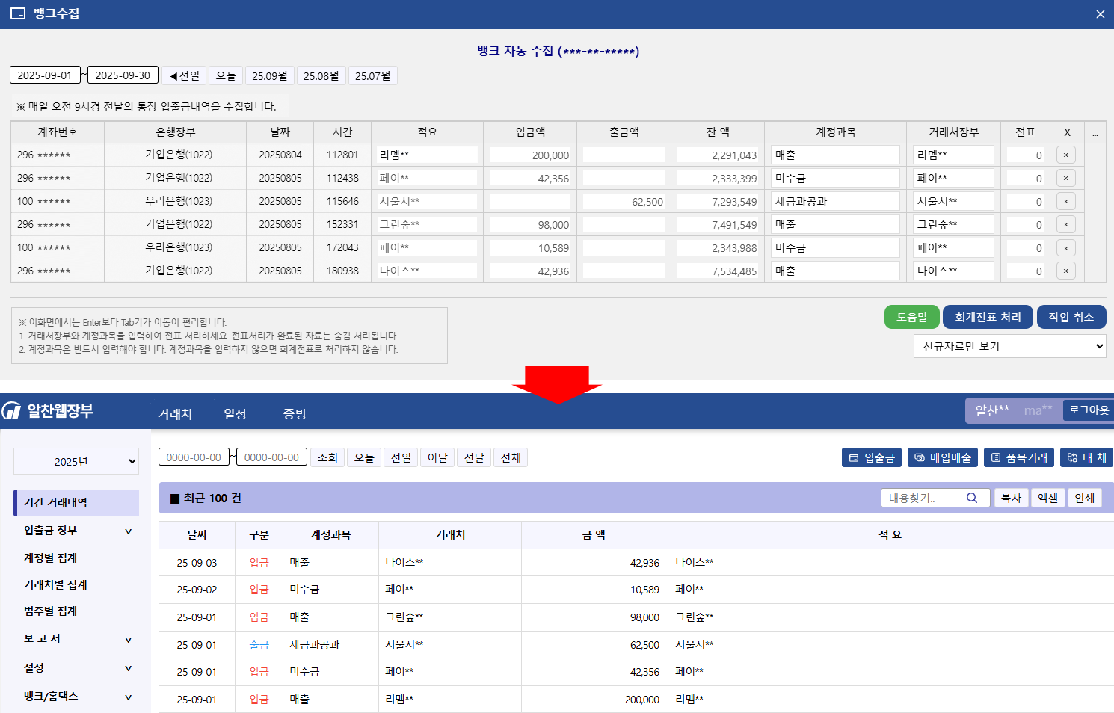Delete the 리멤** 200,000 row with X
The image size is (1114, 713).
[1066, 155]
